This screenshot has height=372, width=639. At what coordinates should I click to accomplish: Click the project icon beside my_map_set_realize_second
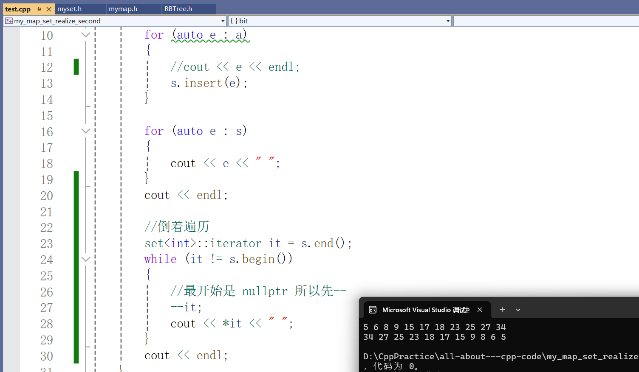pyautogui.click(x=9, y=21)
